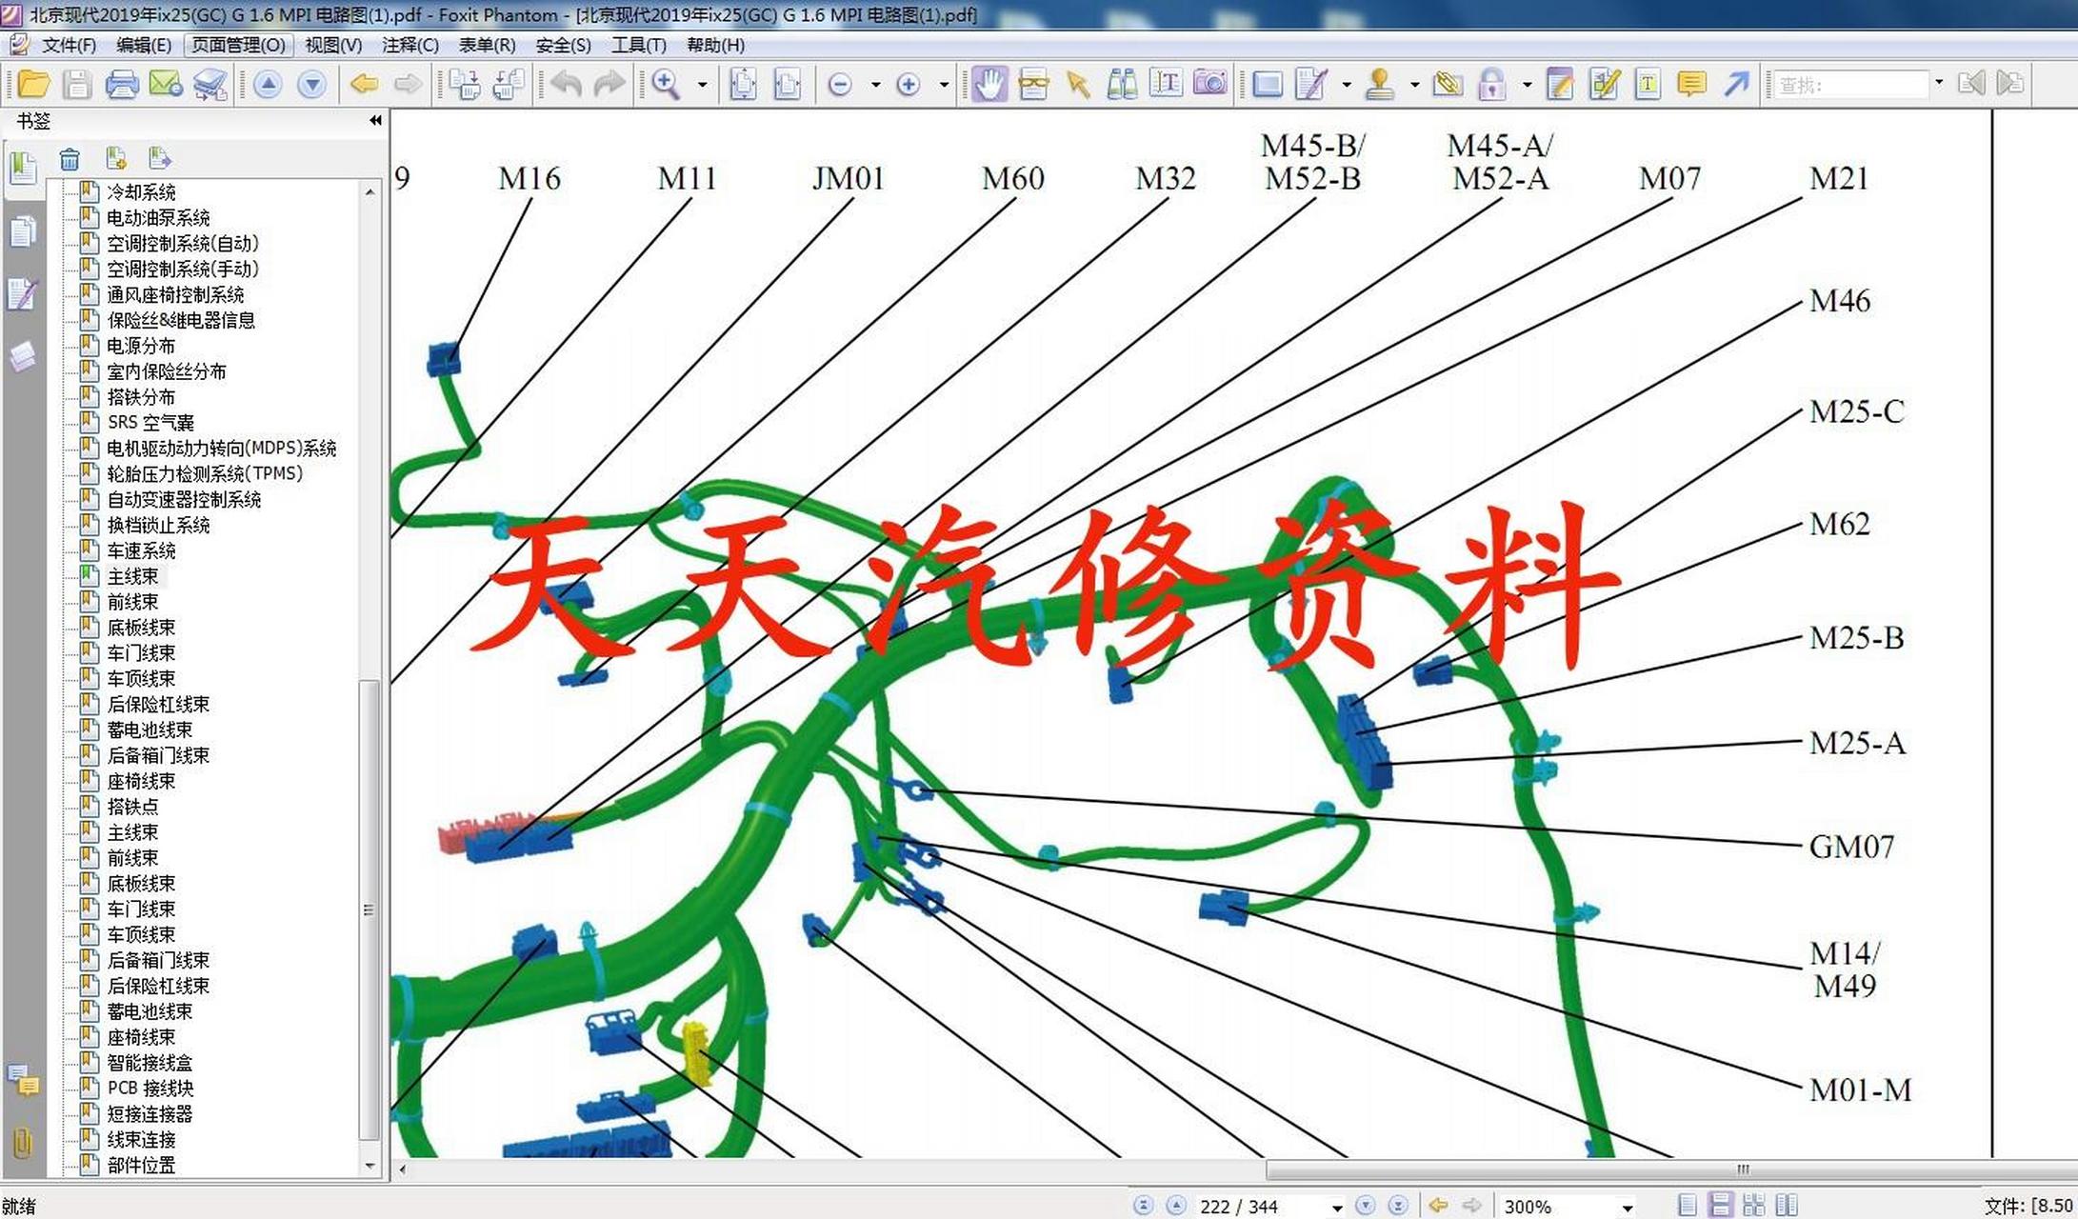Select the blue arrow drawing tool
Viewport: 2078px width, 1219px height.
tap(1736, 85)
